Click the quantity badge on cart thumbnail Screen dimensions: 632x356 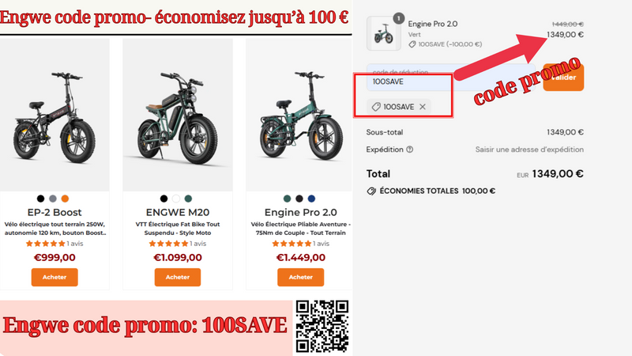[399, 18]
